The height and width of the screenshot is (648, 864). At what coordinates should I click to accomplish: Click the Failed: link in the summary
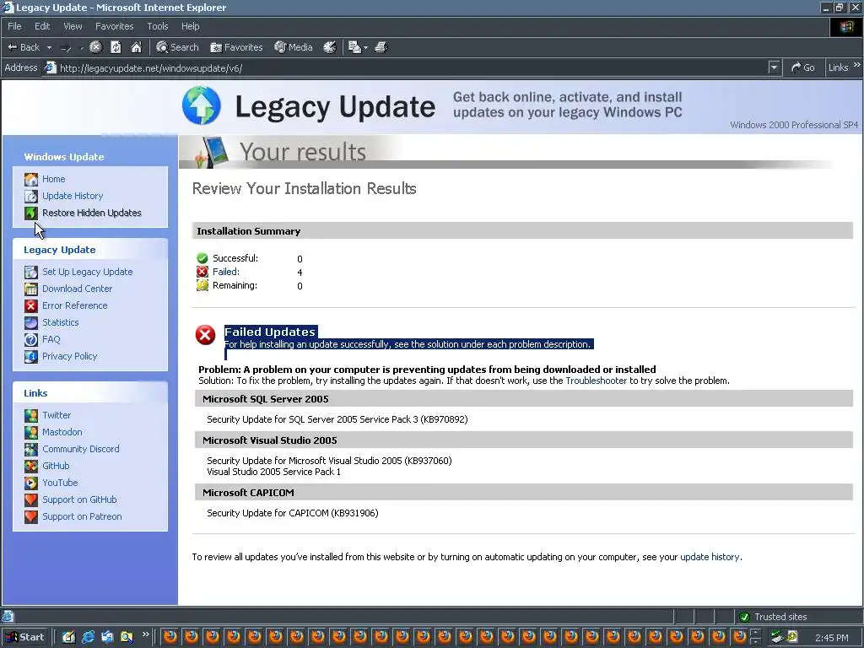click(x=226, y=272)
